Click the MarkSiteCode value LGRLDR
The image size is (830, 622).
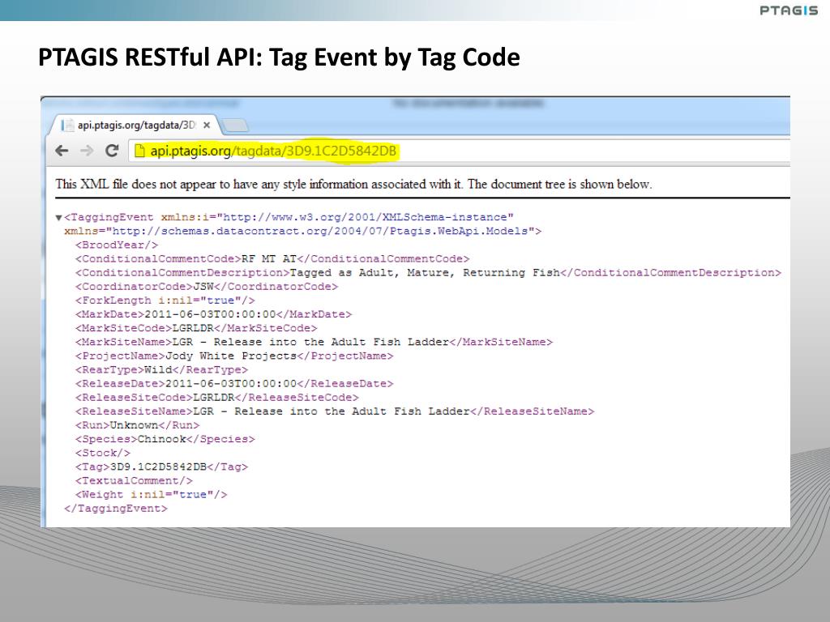pos(193,328)
